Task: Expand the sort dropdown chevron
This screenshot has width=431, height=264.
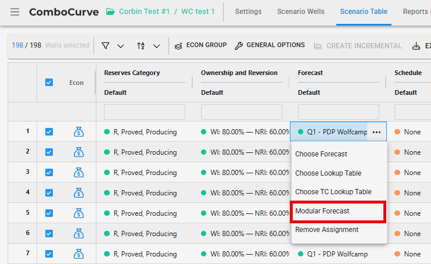Action: (157, 46)
